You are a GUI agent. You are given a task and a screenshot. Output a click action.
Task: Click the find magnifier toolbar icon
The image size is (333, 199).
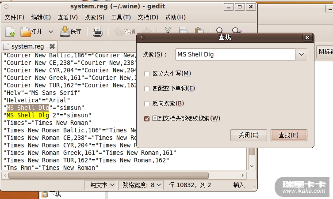[x=219, y=30]
